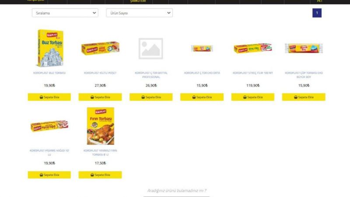The height and width of the screenshot is (197, 350).
Task: Click basket icon under Streç Film 100 MT
Action: click(x=245, y=97)
